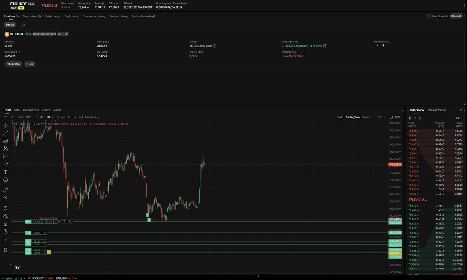Switch to Open orders (5) tab
467x280 pixels.
(32, 16)
